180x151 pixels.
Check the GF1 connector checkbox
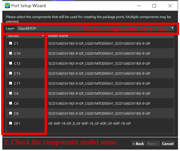click(11, 123)
